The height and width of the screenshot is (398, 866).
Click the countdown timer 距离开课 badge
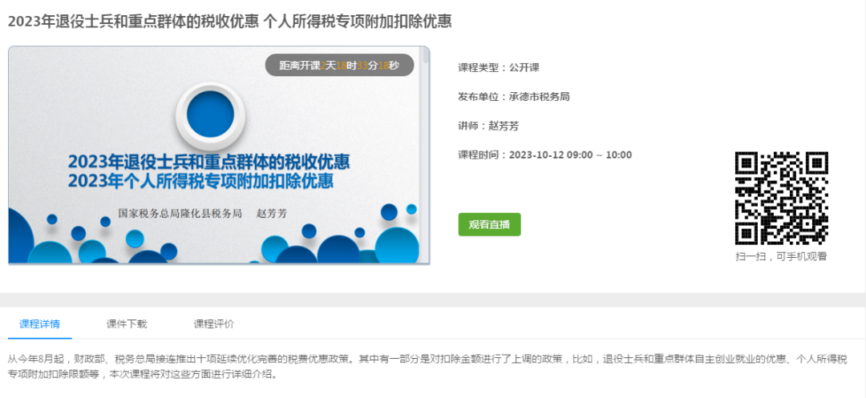coord(339,65)
